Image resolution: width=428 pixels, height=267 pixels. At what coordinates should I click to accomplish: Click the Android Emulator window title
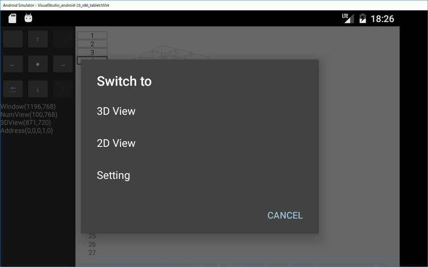(x=56, y=5)
